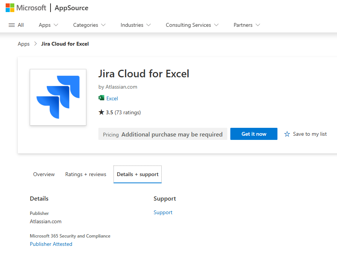Expand the Apps dropdown menu

pos(48,25)
